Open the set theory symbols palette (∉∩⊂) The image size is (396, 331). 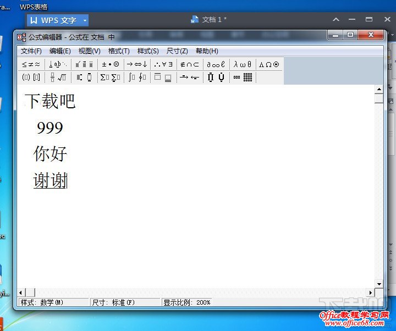(190, 64)
